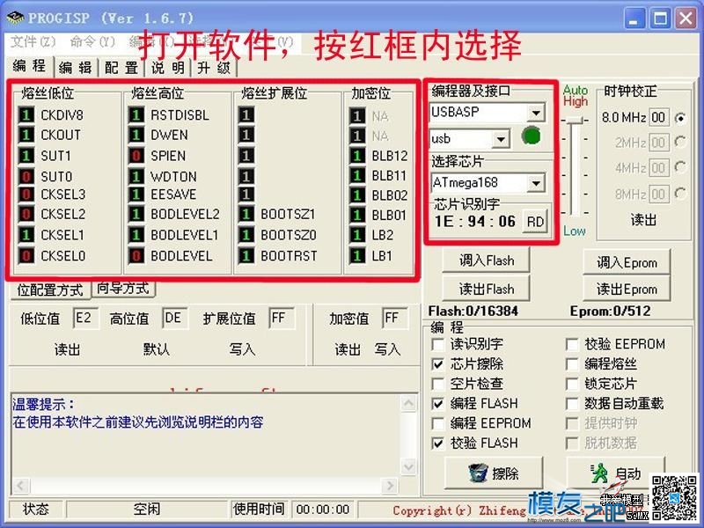This screenshot has width=704, height=528.
Task: Toggle the BLB12 lock bit
Action: click(357, 156)
